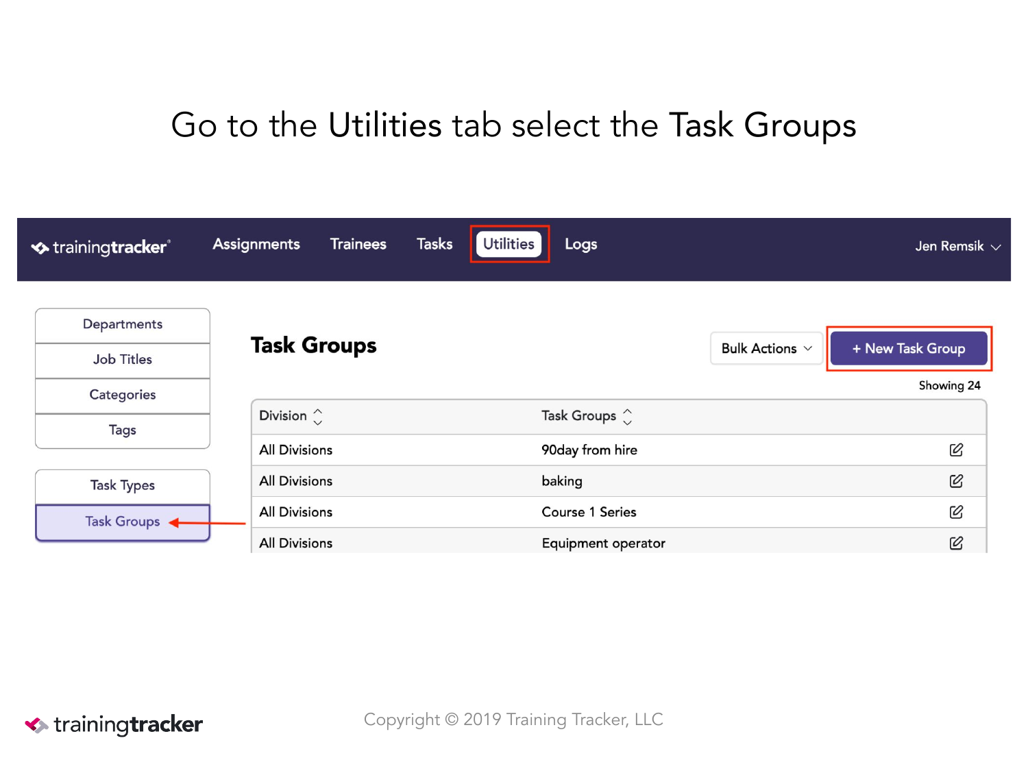Click the 'Task Groups' page heading
1028x771 pixels.
(314, 345)
